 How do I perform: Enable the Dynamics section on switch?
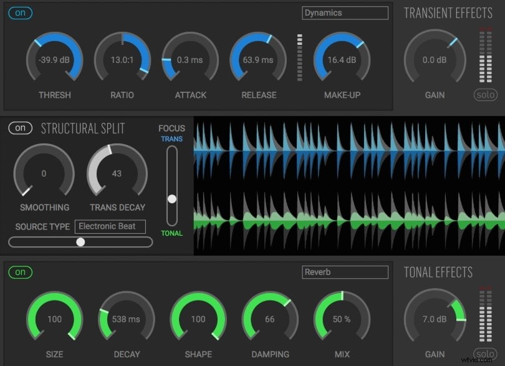pos(19,12)
